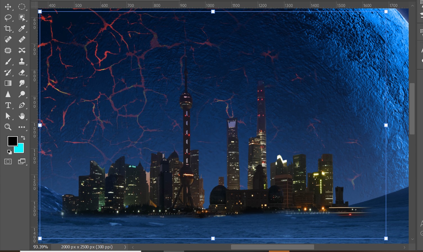
Task: Click the top-left transform handle
Action: [40, 12]
